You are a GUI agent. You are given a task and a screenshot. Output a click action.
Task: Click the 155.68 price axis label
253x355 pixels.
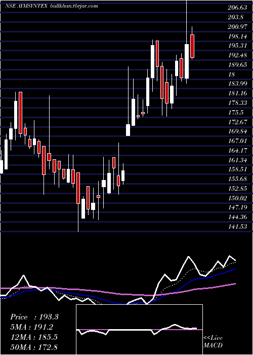point(237,179)
